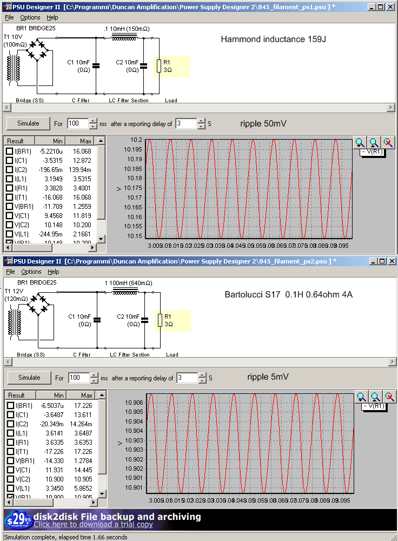The height and width of the screenshot is (541, 398).
Task: Select the BR1 bridge rectifier in ps2 schematic
Action: (x=38, y=304)
